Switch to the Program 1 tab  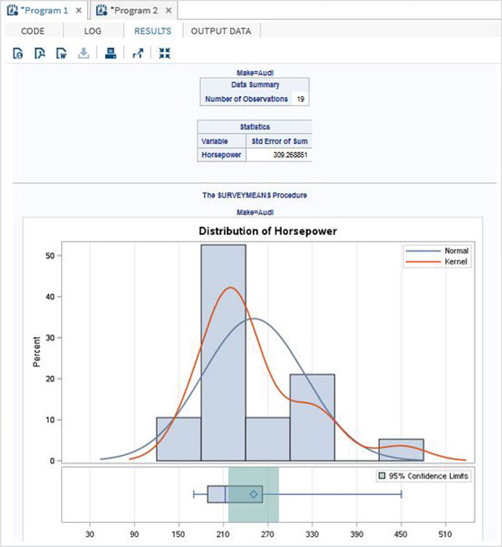click(46, 11)
